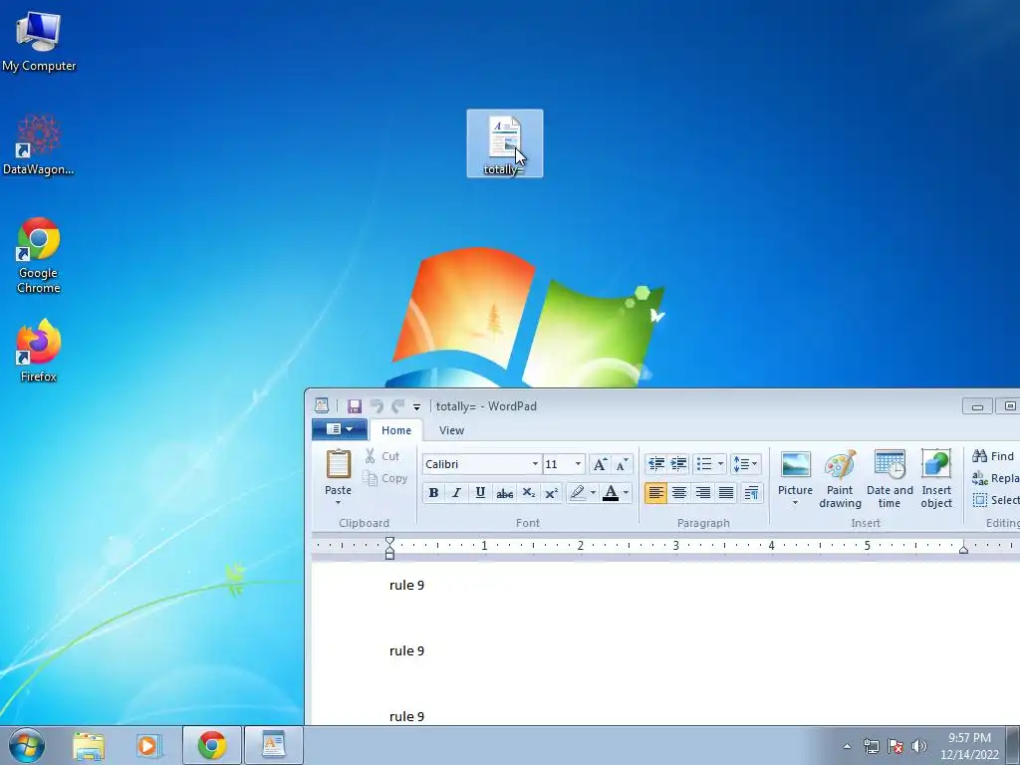Open Customize Quick Access Toolbar arrow

point(416,407)
